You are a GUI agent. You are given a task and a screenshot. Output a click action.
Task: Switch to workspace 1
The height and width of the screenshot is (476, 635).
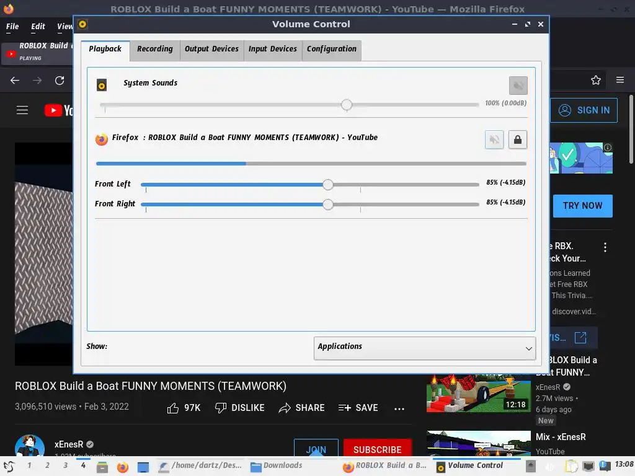pyautogui.click(x=29, y=465)
